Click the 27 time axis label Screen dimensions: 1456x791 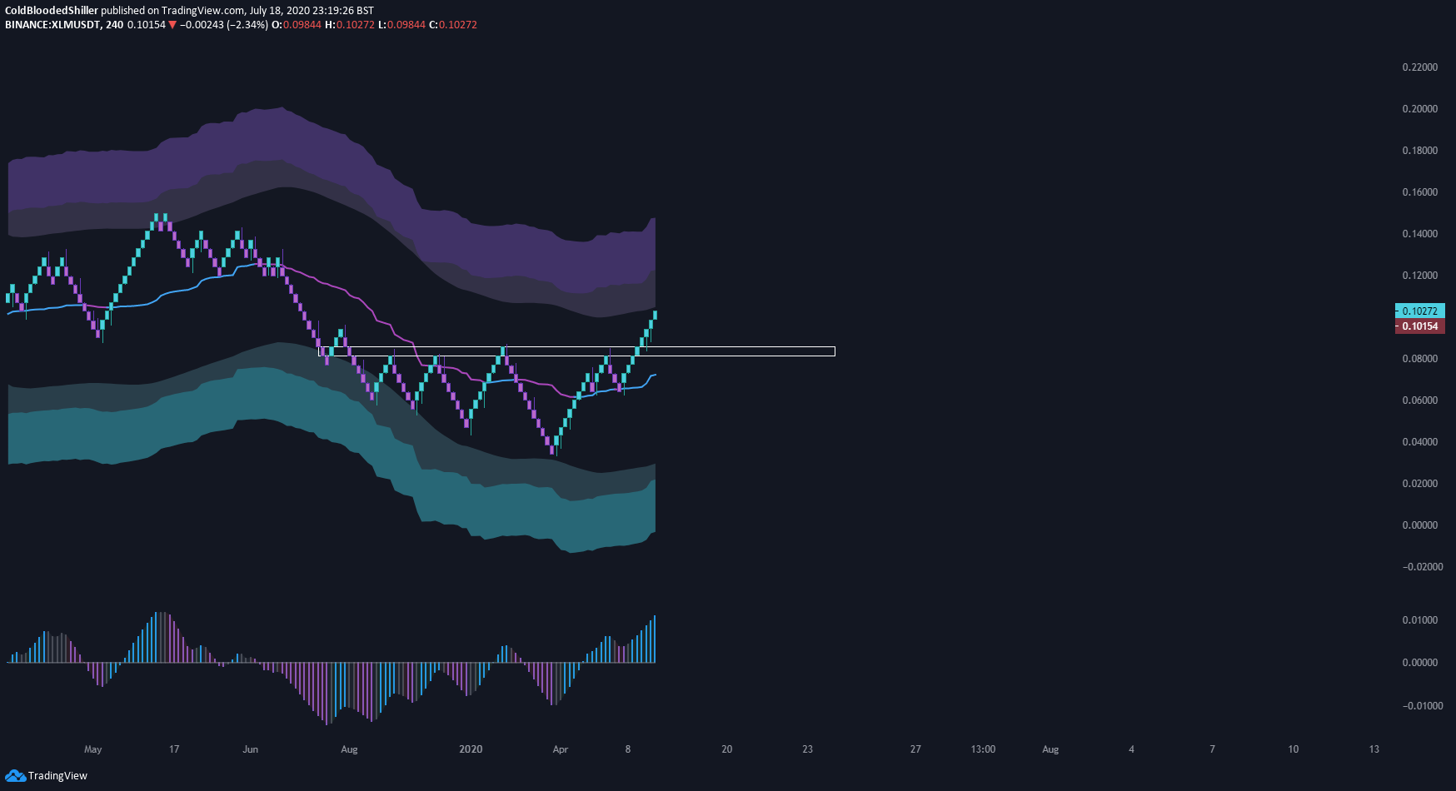915,749
